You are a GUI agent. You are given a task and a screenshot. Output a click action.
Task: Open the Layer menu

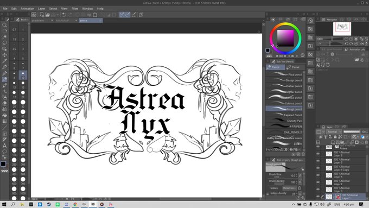pyautogui.click(x=41, y=9)
